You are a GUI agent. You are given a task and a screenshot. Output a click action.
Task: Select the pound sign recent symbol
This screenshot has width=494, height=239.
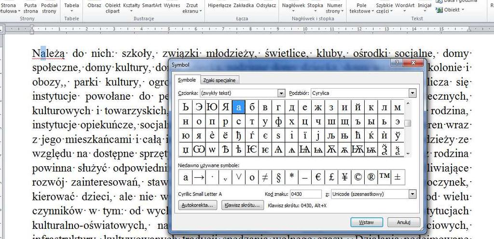331,177
